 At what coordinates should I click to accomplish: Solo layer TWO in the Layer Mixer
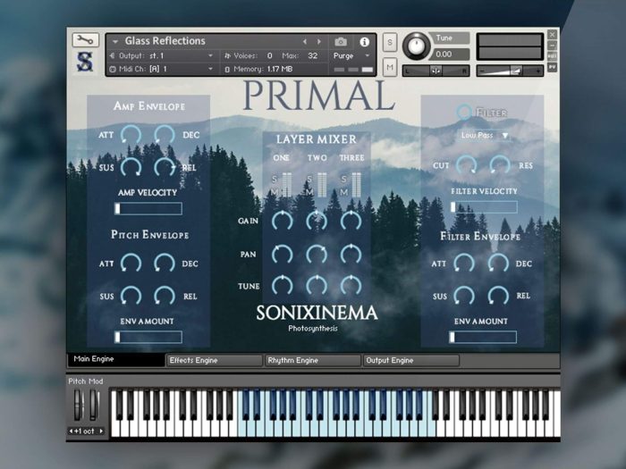[309, 179]
